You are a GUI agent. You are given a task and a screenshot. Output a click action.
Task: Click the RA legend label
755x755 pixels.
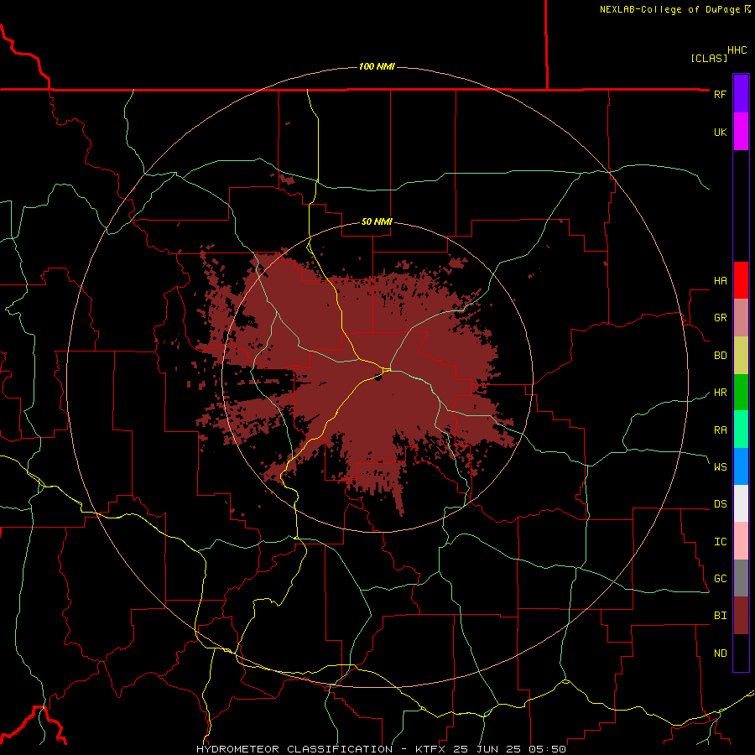(x=720, y=430)
